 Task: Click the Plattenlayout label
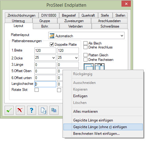(20, 35)
